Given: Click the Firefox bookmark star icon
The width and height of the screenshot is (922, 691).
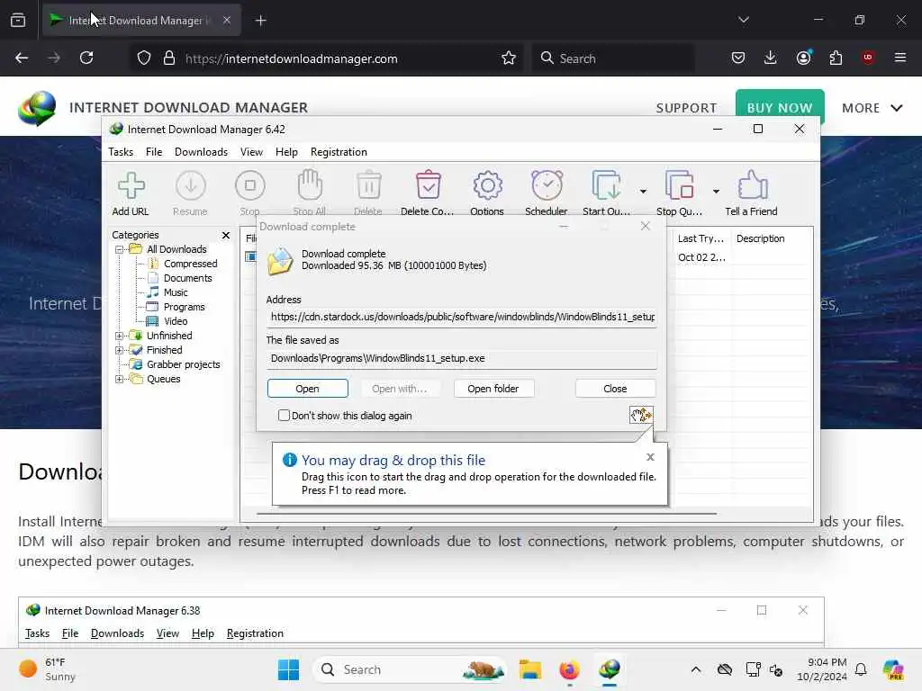Looking at the screenshot, I should 509,58.
